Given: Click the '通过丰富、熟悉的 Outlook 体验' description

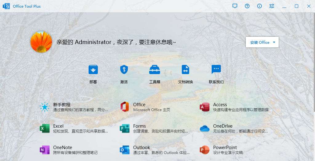Looking at the screenshot, I should pyautogui.click(x=161, y=153).
